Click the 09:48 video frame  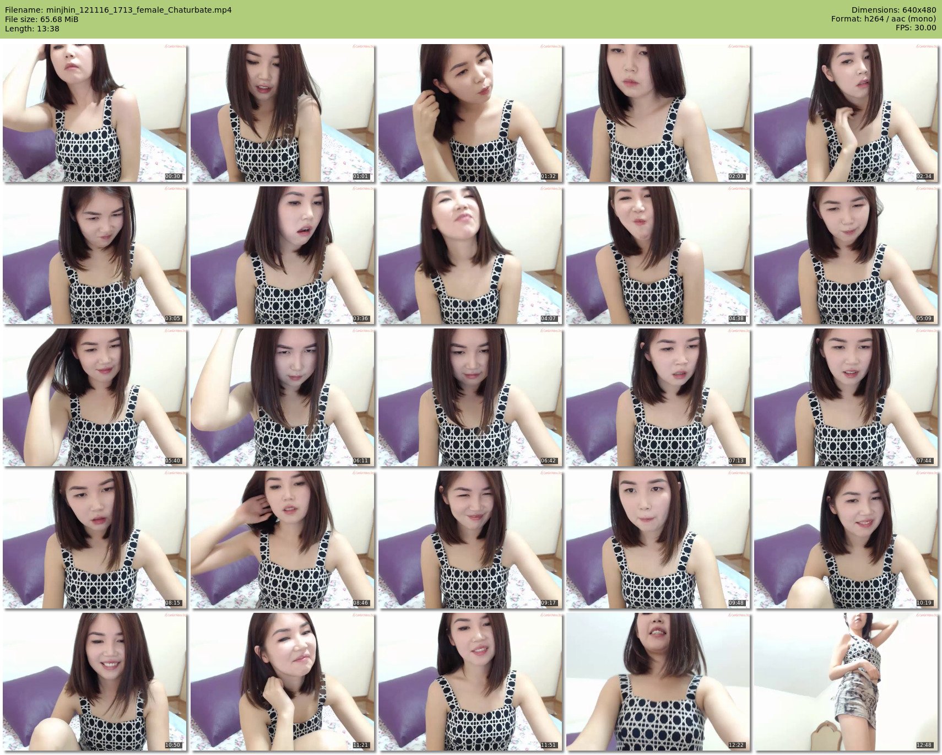pos(658,540)
